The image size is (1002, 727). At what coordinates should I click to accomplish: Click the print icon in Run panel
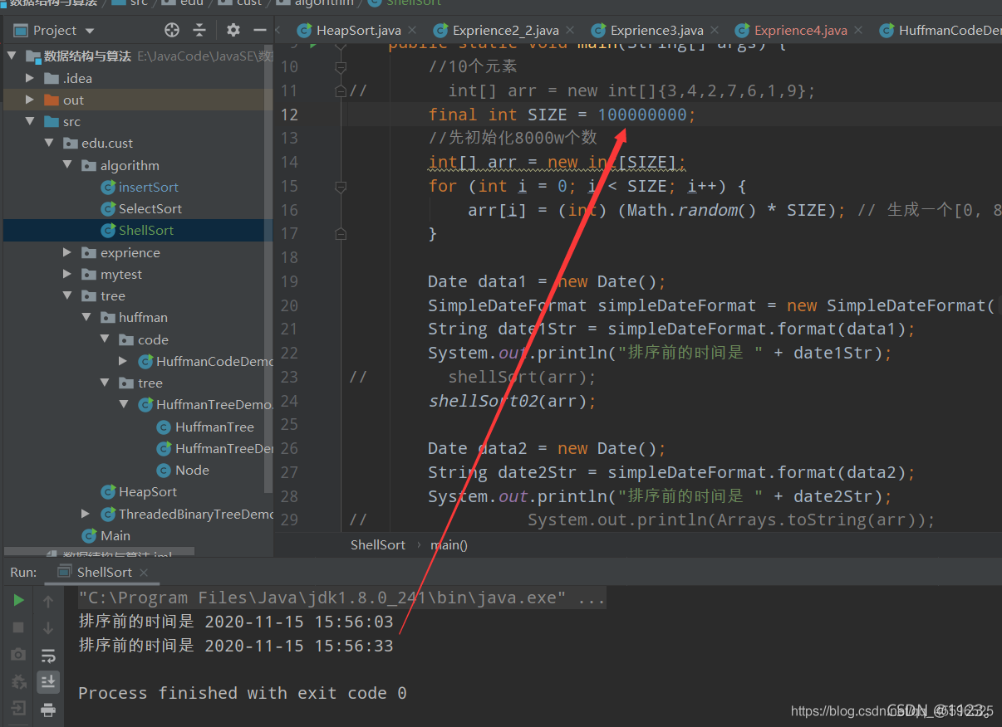[48, 710]
